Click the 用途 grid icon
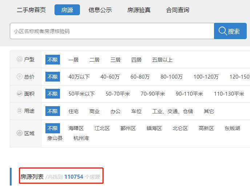The height and width of the screenshot is (187, 250). (x=20, y=111)
